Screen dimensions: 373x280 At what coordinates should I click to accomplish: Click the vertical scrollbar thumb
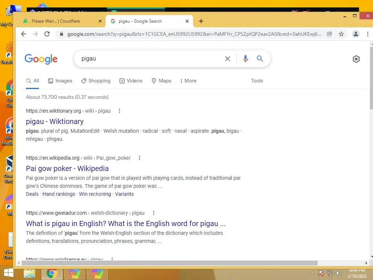[371, 79]
